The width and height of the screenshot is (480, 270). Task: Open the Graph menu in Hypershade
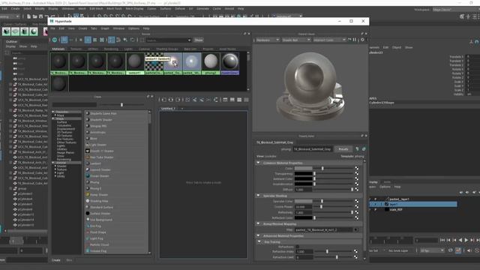pyautogui.click(x=105, y=28)
